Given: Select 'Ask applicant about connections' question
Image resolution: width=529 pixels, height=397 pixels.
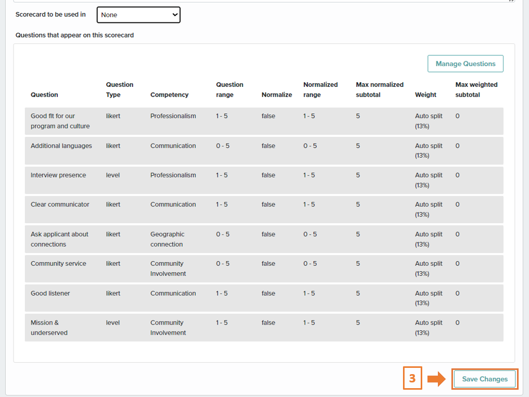Looking at the screenshot, I should (x=59, y=239).
